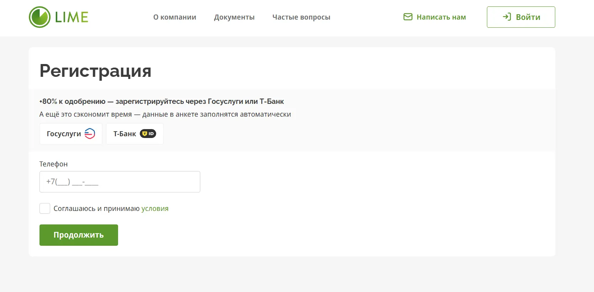This screenshot has width=594, height=292.
Task: Click the login arrow icon in Войти
Action: [x=507, y=17]
